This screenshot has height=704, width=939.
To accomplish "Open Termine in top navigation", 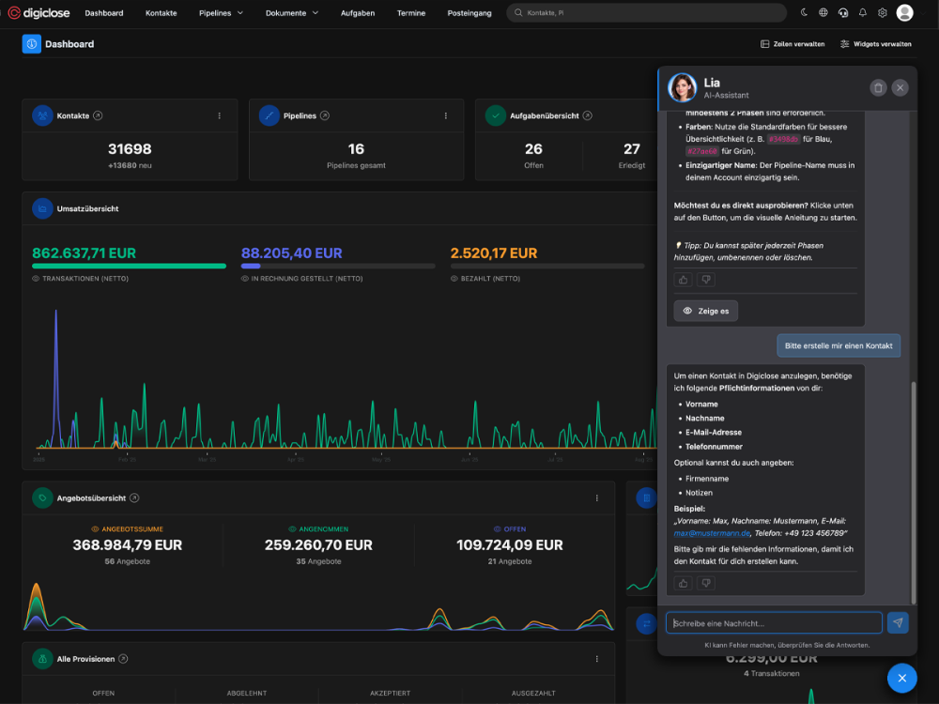I will pyautogui.click(x=411, y=12).
